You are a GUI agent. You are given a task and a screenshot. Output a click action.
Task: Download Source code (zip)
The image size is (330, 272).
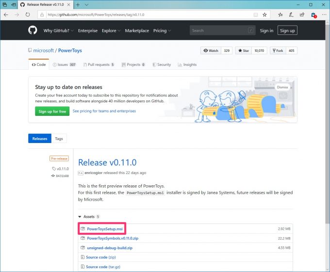[101, 257]
